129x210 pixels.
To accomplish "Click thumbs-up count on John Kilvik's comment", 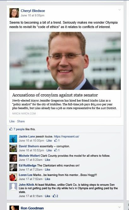I will (55, 196).
